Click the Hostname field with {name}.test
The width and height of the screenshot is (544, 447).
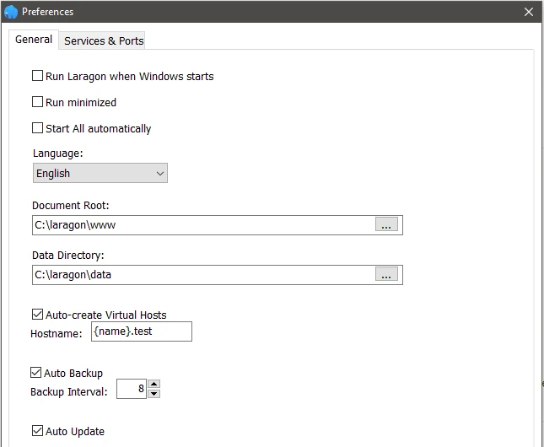click(x=142, y=331)
